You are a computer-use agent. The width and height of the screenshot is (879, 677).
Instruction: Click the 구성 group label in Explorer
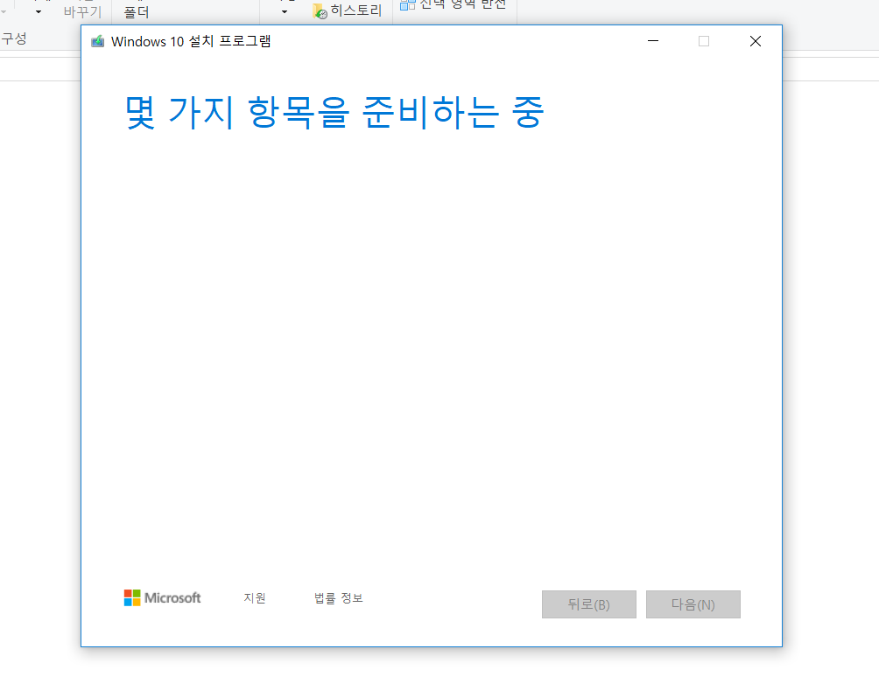[x=14, y=38]
